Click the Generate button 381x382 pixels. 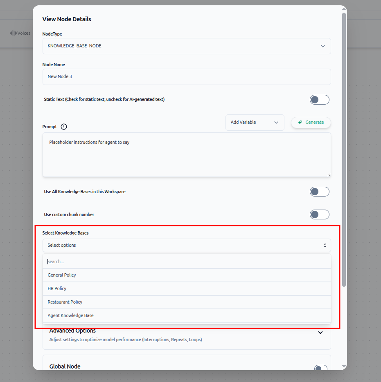click(x=311, y=123)
